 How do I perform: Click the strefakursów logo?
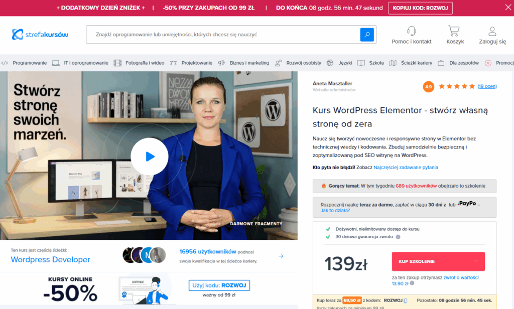(40, 35)
